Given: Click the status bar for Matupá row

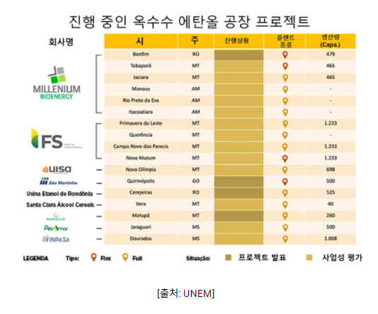Looking at the screenshot, I should coord(239,216).
